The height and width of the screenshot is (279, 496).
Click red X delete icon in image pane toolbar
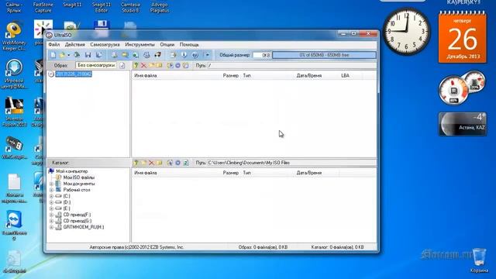143,65
